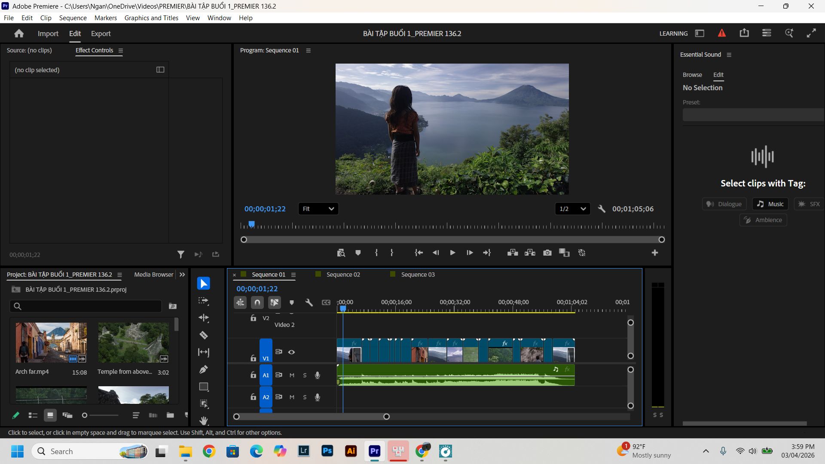Select the Rectangle tool
This screenshot has width=825, height=464.
pyautogui.click(x=204, y=387)
